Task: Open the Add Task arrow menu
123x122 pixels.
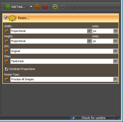Action: [x=31, y=7]
